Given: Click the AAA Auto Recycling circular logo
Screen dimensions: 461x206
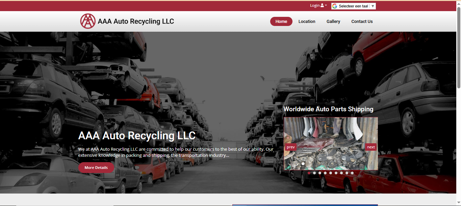Looking at the screenshot, I should [88, 21].
